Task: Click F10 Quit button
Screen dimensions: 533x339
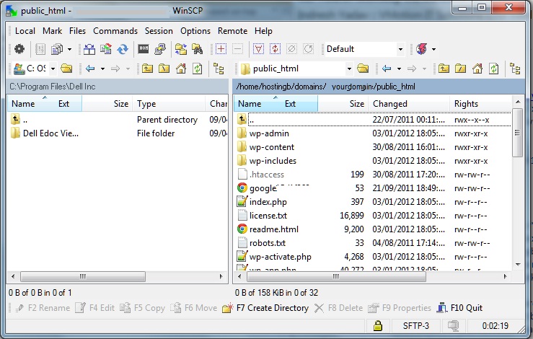Action: [x=459, y=308]
